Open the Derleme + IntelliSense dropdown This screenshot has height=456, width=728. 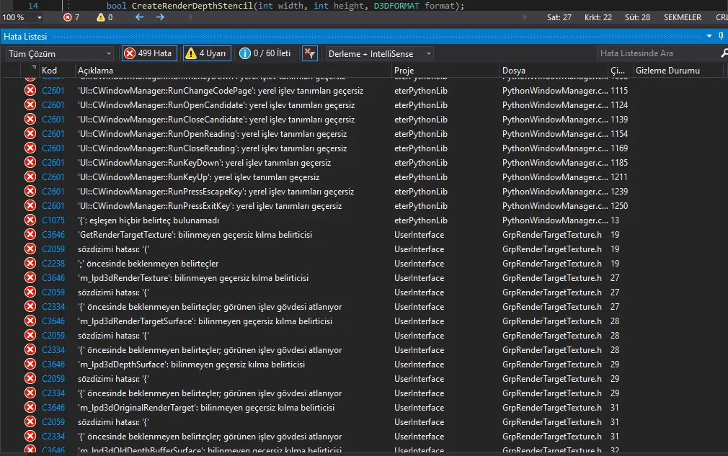coord(379,54)
